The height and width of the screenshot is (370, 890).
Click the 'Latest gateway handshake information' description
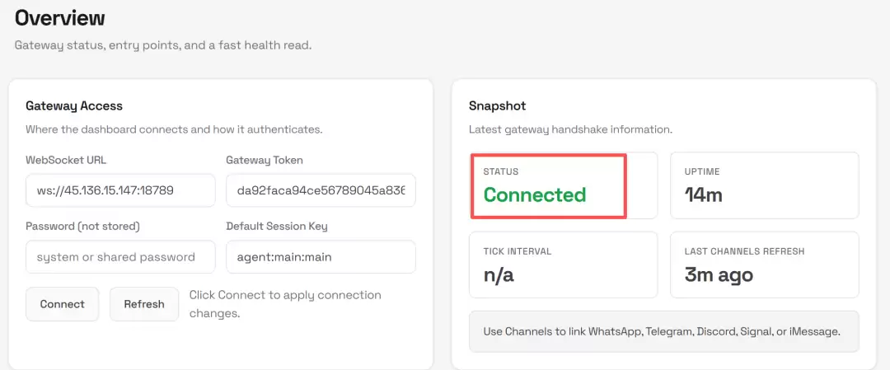[570, 129]
